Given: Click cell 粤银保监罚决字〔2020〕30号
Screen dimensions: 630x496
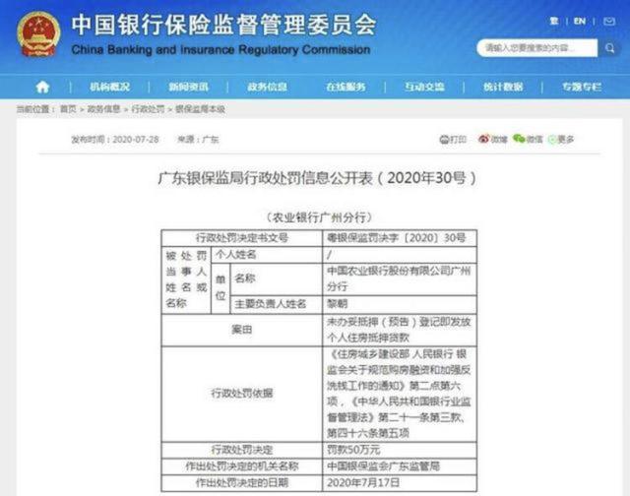Looking at the screenshot, I should point(400,238).
